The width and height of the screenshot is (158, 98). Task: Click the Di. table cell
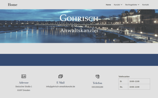point(123,81)
